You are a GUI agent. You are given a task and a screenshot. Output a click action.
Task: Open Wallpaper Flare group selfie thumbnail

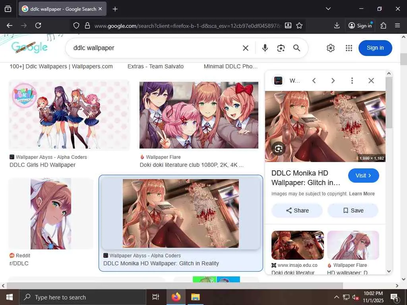click(199, 115)
